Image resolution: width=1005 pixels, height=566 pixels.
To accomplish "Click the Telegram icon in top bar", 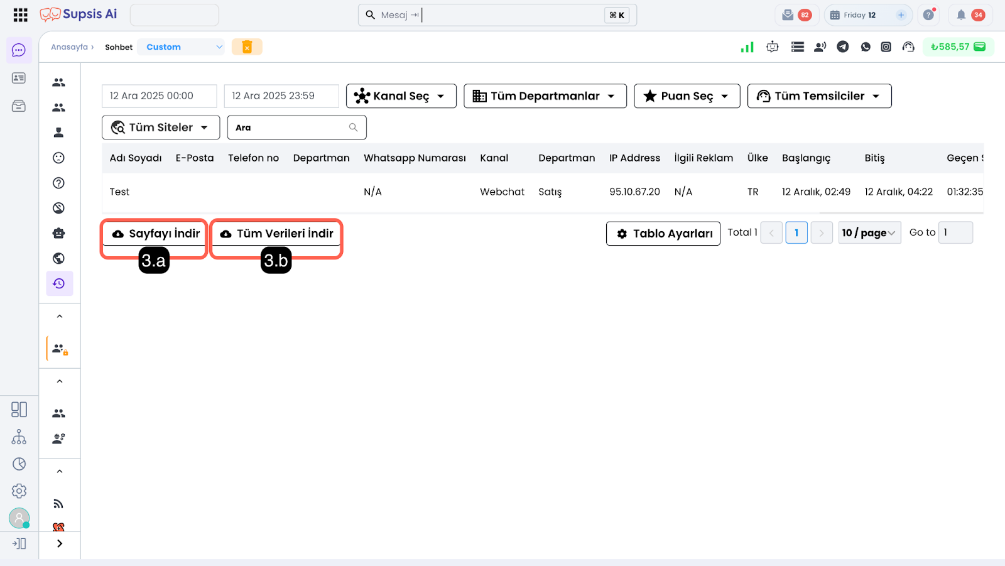I will point(843,46).
